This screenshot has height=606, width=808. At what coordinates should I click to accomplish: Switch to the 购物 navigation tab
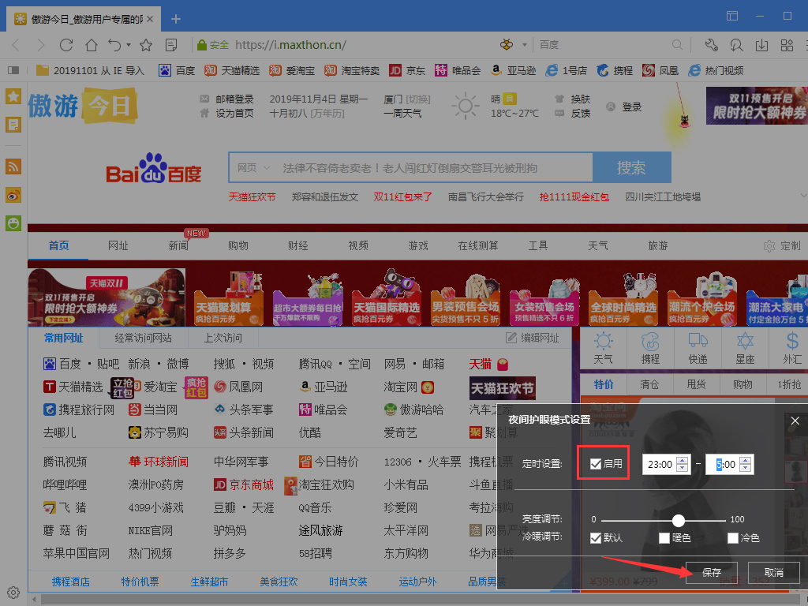click(238, 245)
